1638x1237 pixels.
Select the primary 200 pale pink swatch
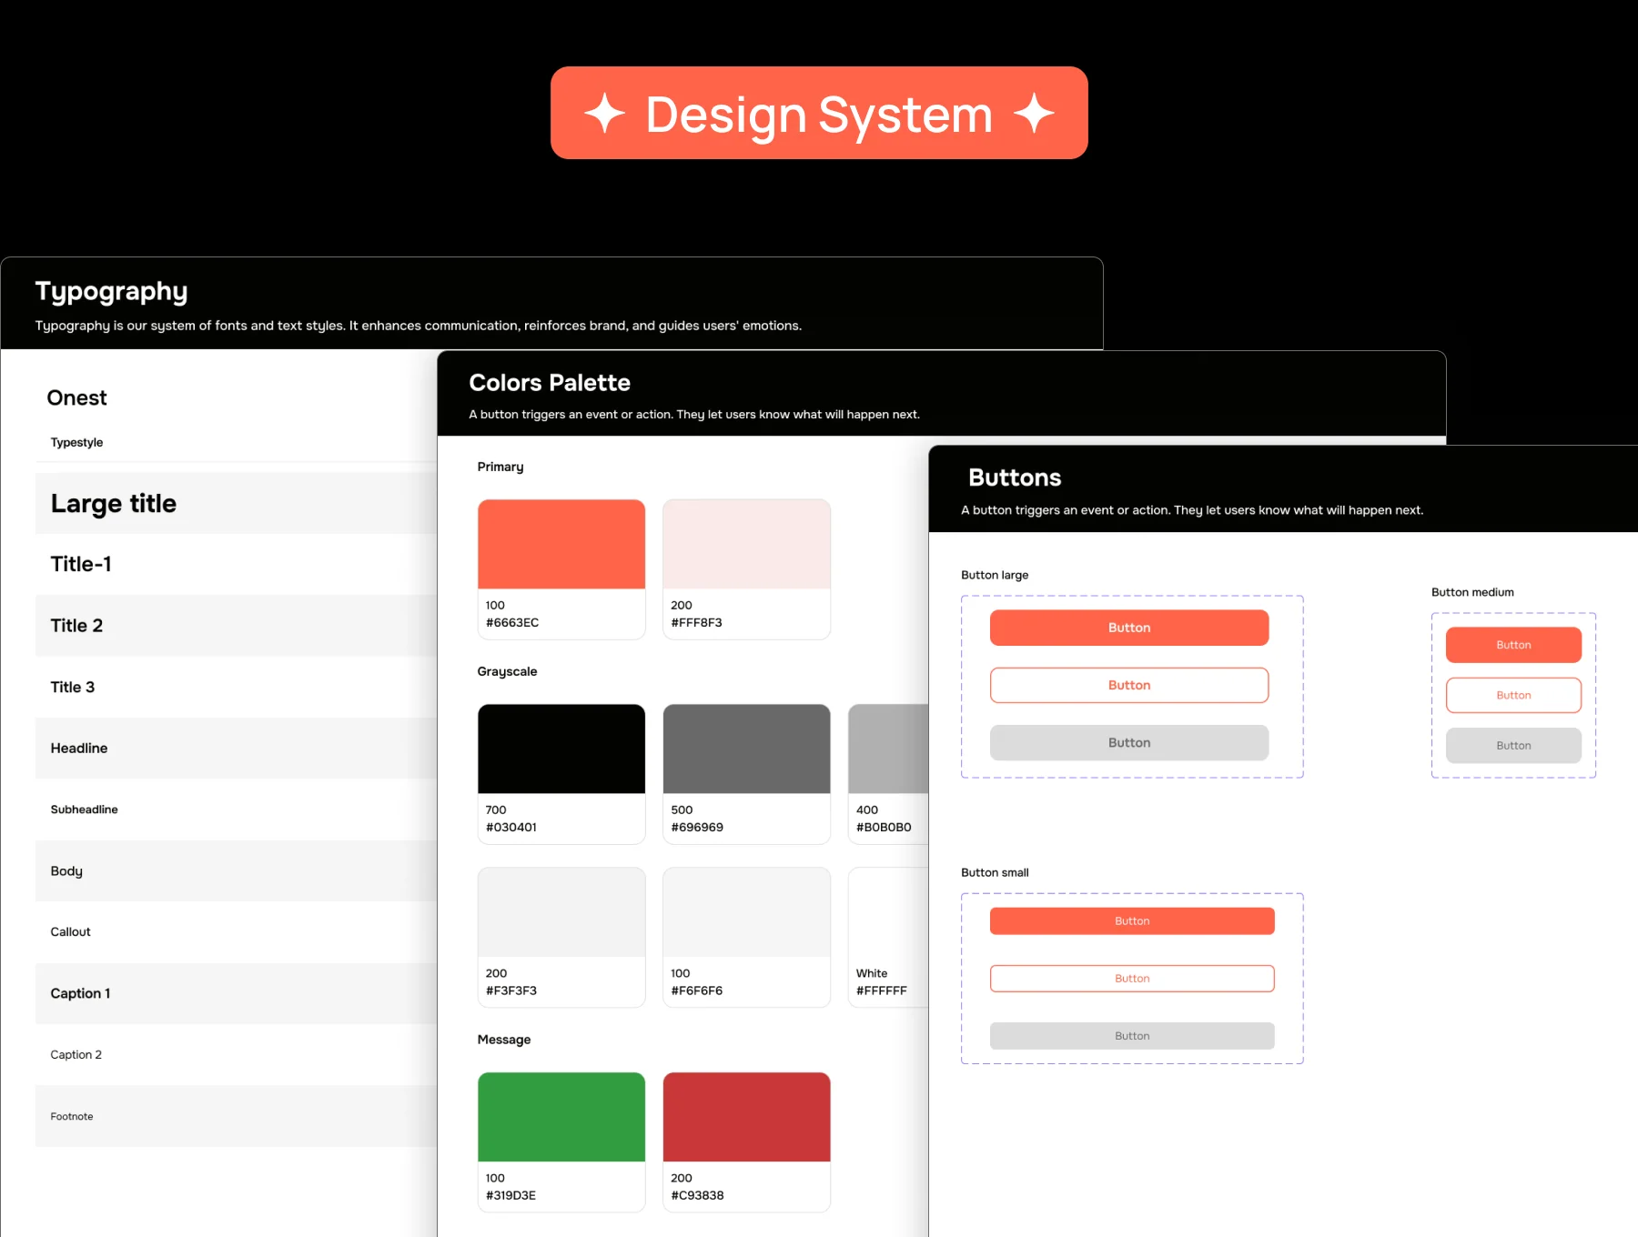(x=746, y=544)
